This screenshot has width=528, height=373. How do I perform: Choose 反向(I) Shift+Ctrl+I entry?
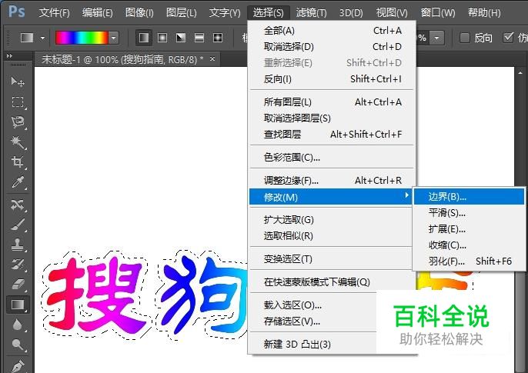pos(333,79)
